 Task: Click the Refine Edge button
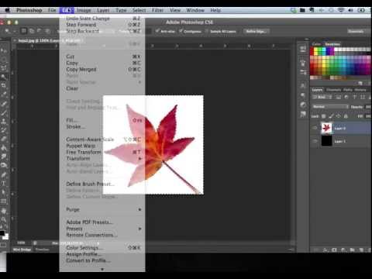coord(257,31)
